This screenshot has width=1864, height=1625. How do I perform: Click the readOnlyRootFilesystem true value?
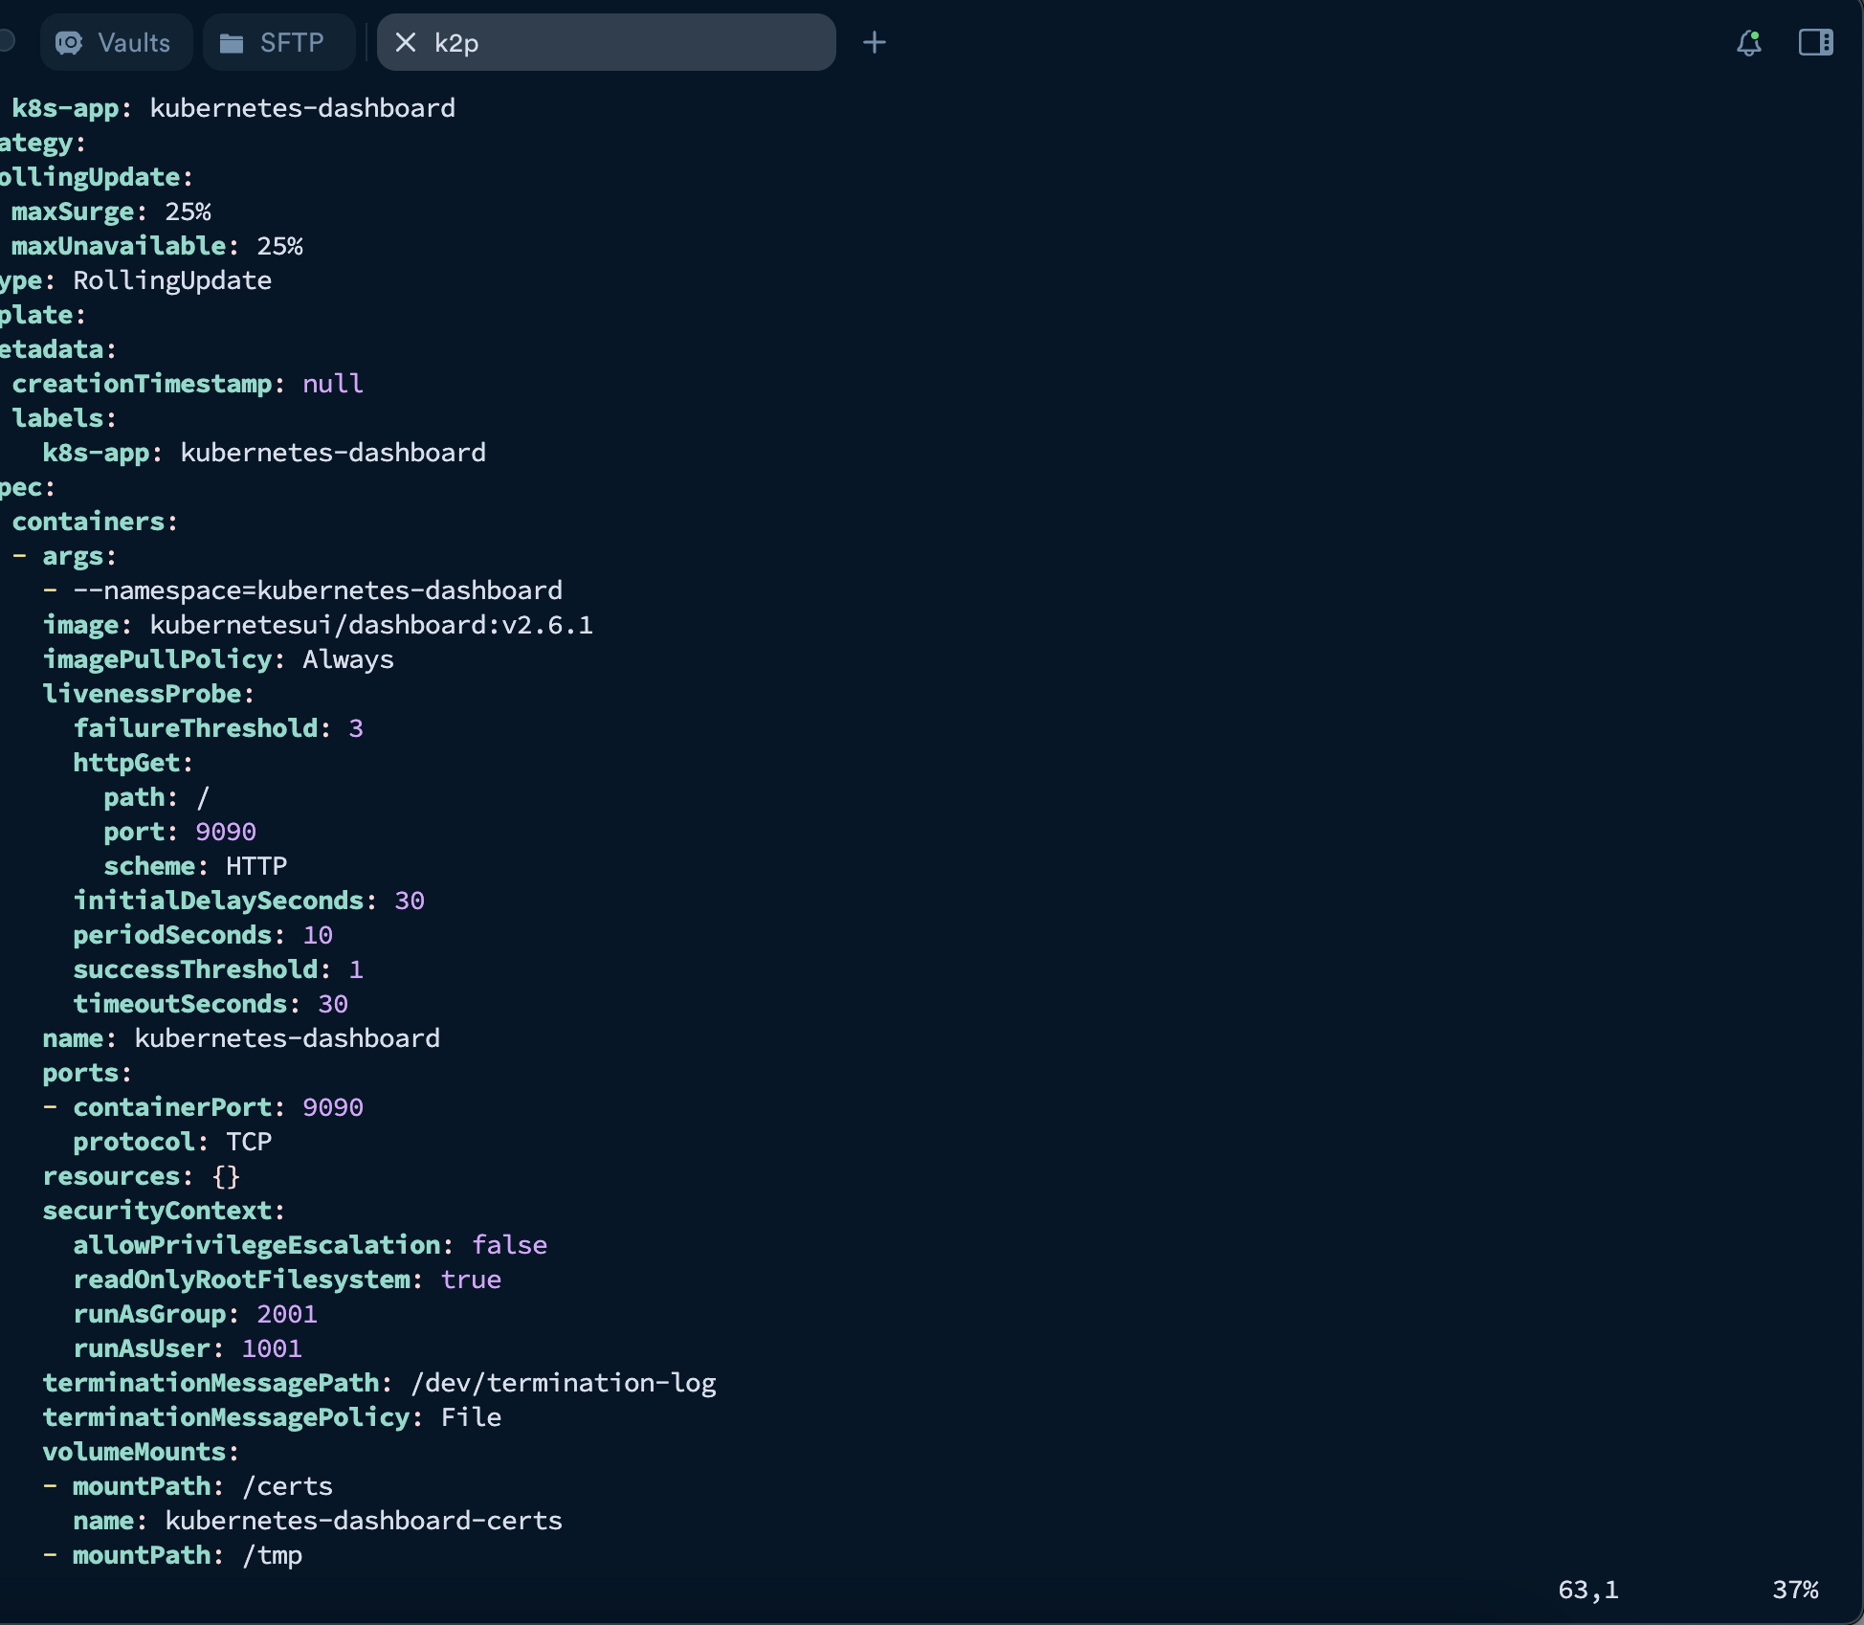point(471,1280)
